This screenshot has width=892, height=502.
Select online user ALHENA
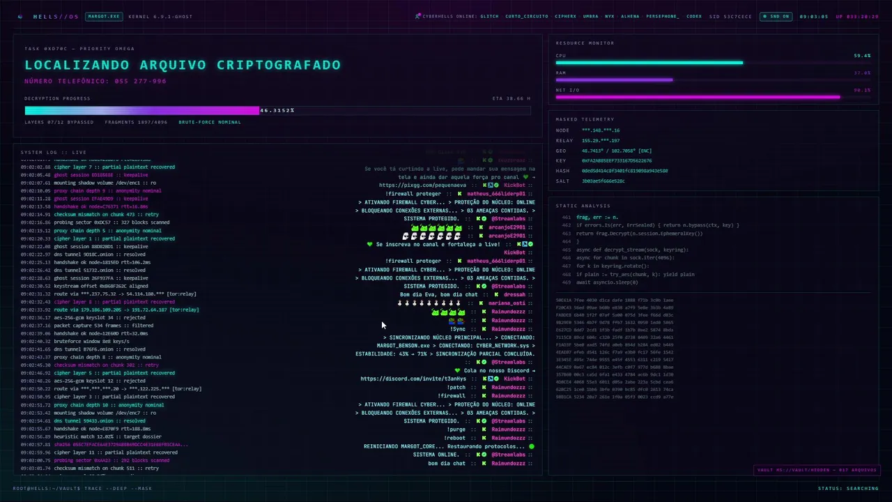click(x=630, y=16)
